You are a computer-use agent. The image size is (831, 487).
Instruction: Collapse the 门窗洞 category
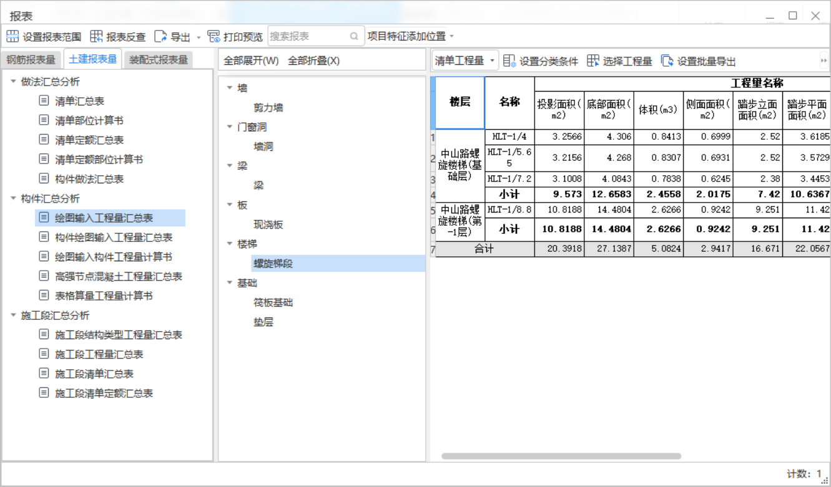pyautogui.click(x=230, y=127)
